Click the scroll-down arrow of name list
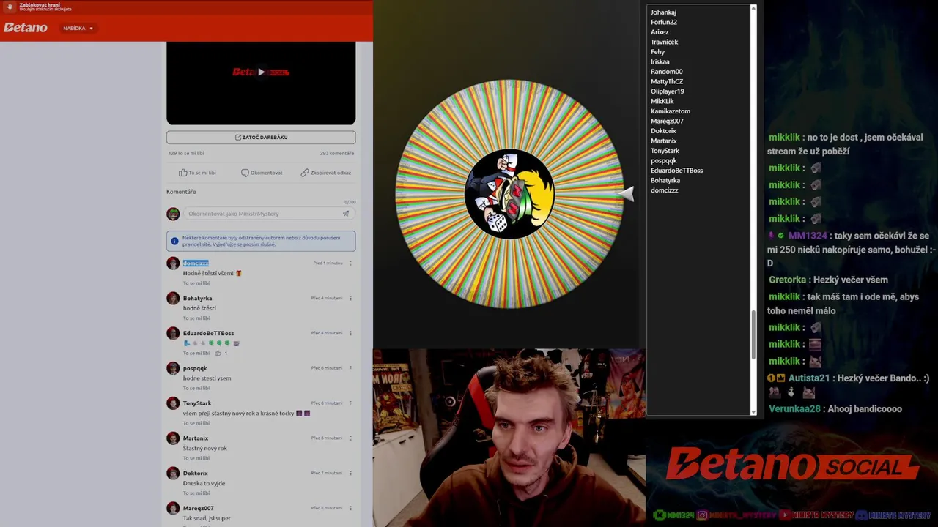 753,412
